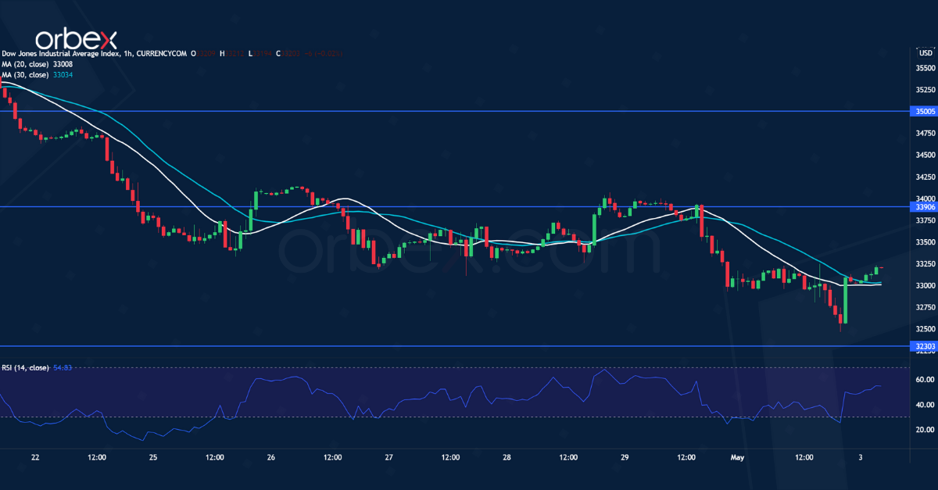The height and width of the screenshot is (490, 938).
Task: Click the 60.00 level on RSI scale
Action: click(x=925, y=380)
